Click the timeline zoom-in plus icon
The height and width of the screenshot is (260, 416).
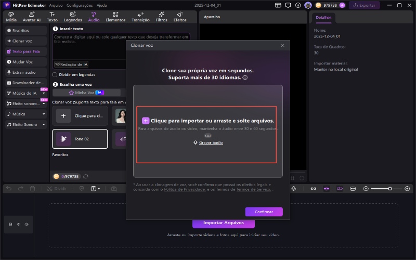click(x=407, y=188)
